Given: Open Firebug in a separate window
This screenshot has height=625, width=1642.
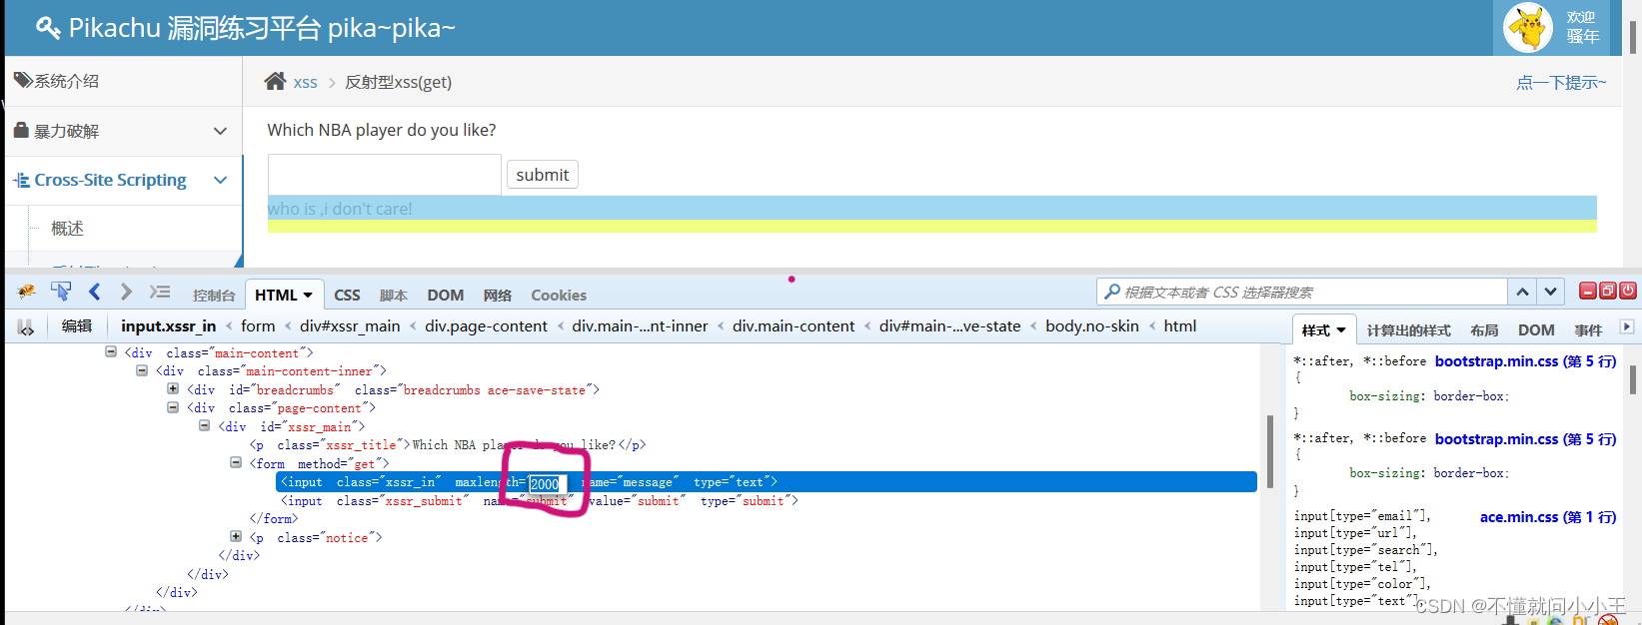Looking at the screenshot, I should click(1608, 291).
